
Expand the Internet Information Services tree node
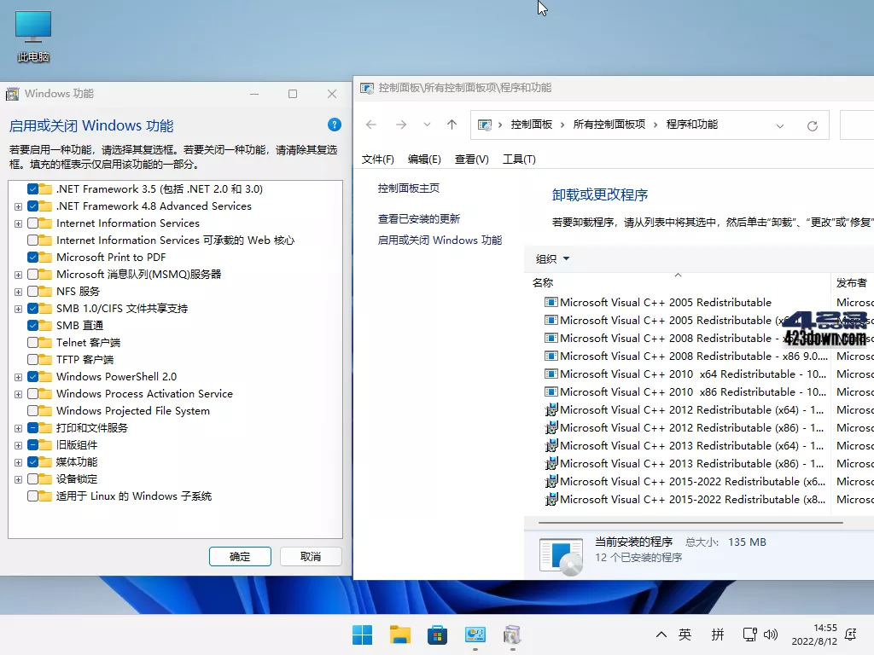18,223
